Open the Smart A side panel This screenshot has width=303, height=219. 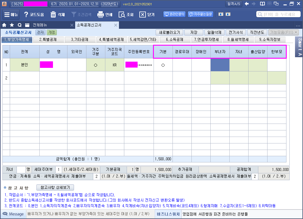pyautogui.click(x=299, y=47)
